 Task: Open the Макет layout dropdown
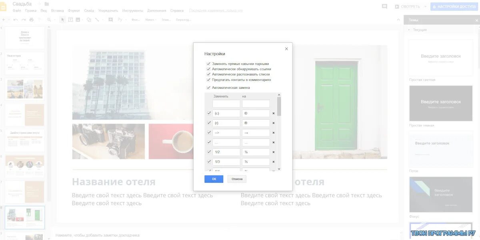point(150,20)
